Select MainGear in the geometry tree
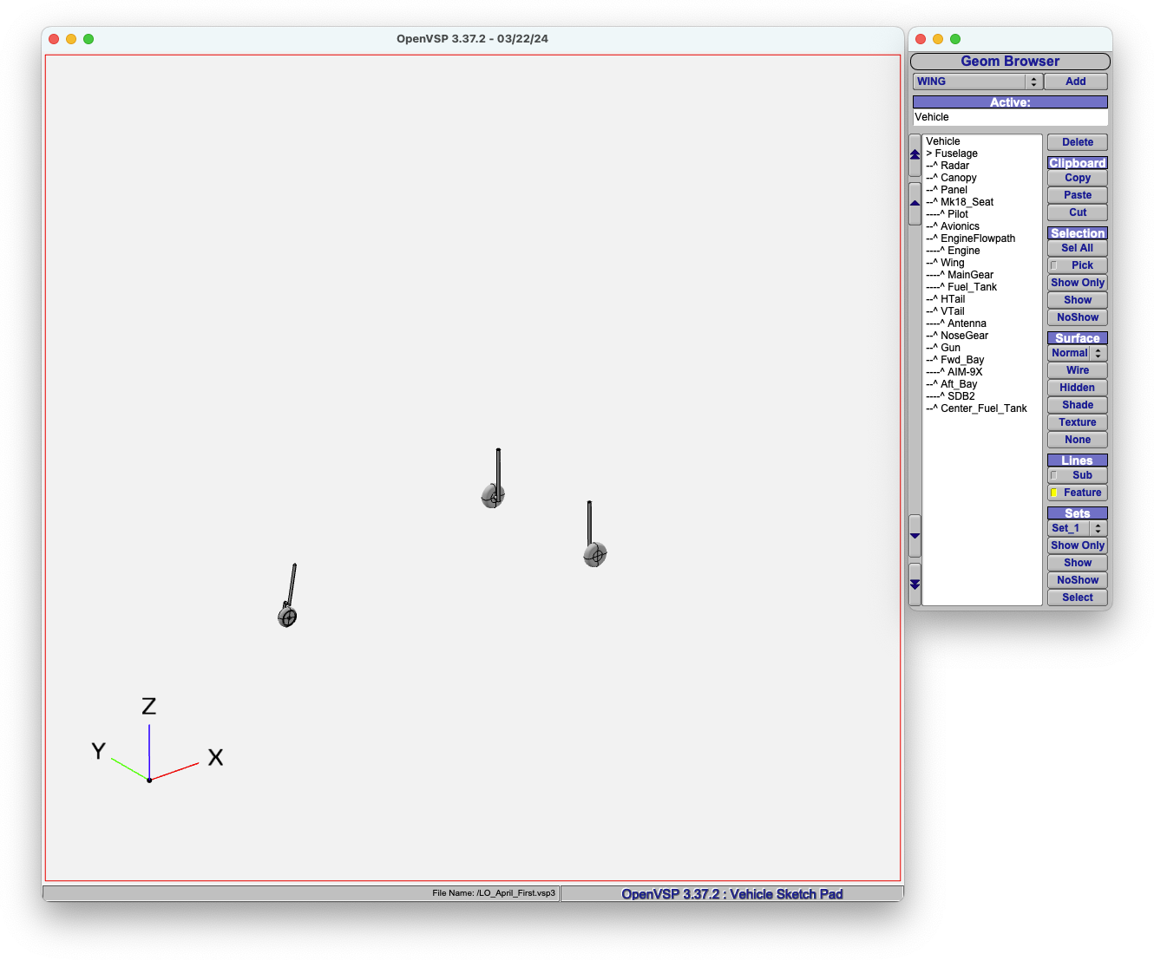This screenshot has width=1154, height=960. point(969,275)
